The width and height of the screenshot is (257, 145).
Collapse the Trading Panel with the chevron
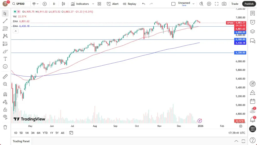click(x=236, y=141)
